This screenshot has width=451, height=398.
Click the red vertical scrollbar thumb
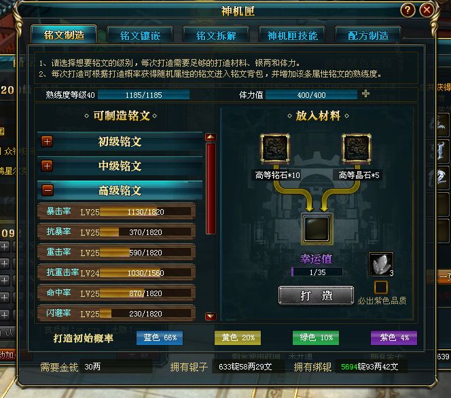tap(211, 188)
